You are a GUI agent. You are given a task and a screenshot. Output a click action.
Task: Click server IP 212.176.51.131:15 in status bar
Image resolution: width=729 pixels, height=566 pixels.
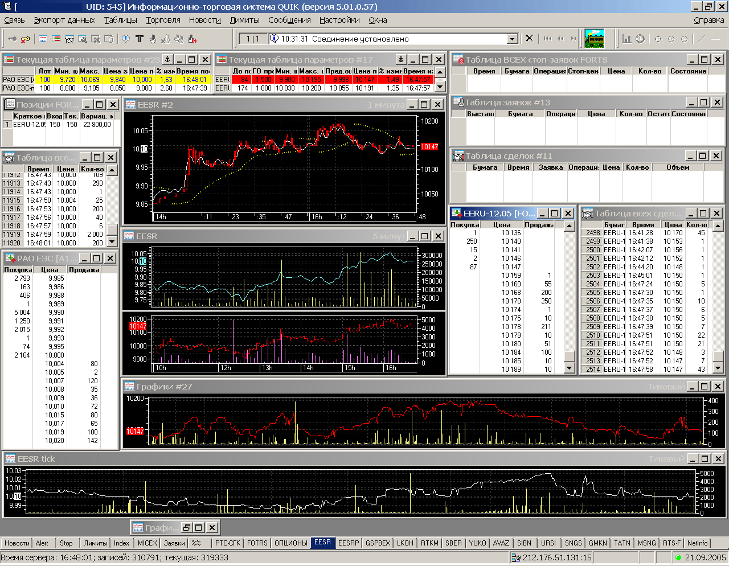[557, 557]
